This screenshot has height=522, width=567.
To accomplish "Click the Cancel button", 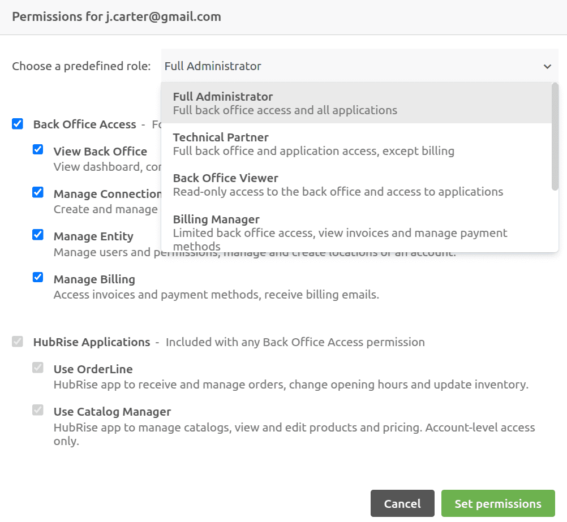I will pyautogui.click(x=402, y=503).
